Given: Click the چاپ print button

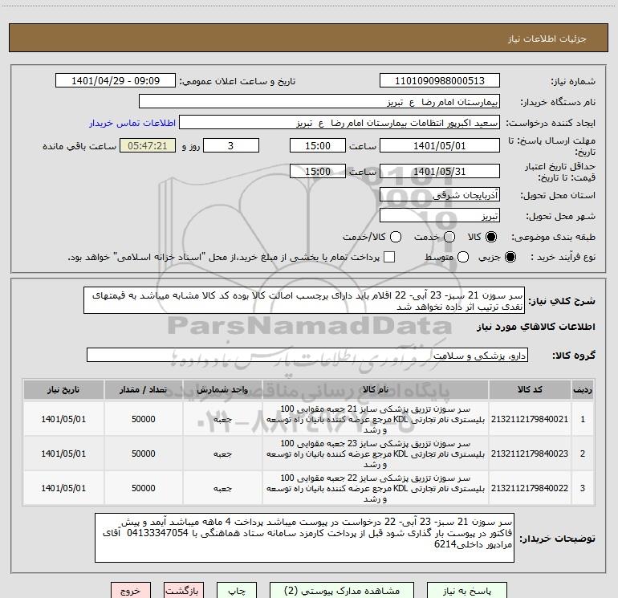Looking at the screenshot, I should (x=237, y=591).
